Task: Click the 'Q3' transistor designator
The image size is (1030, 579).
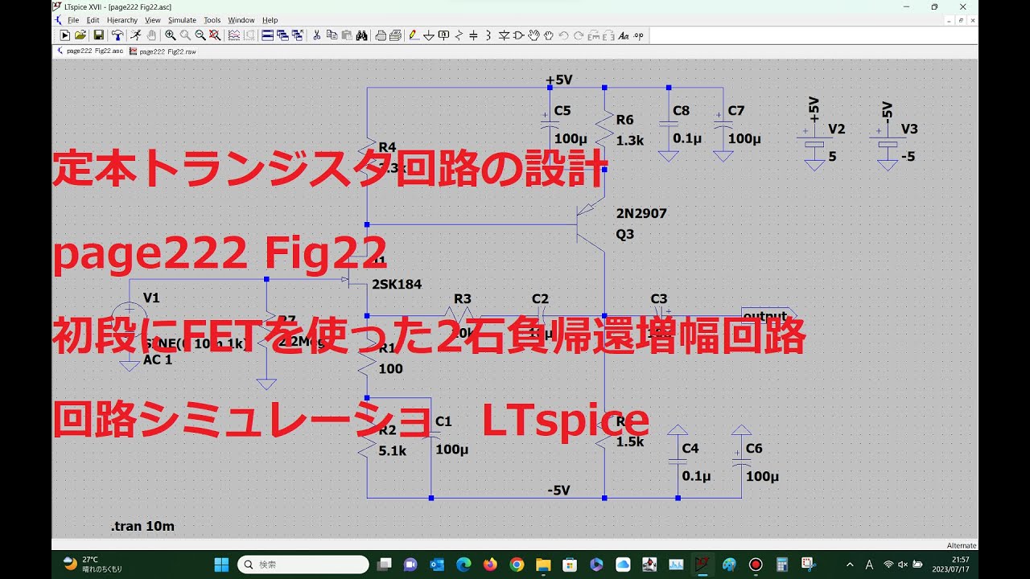Action: (624, 234)
